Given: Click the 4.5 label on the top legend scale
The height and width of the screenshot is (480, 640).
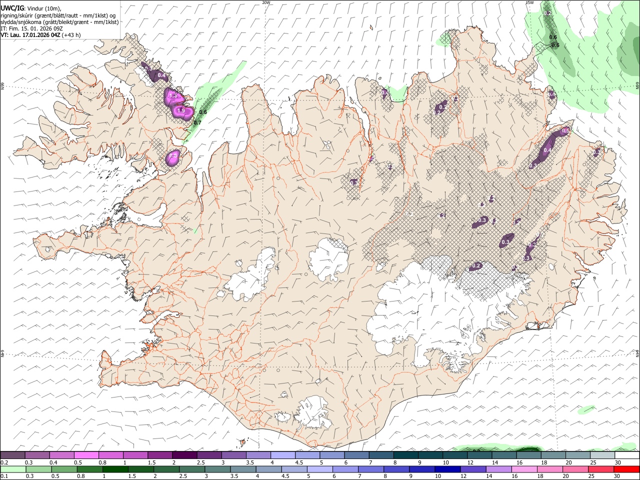Looking at the screenshot, I should pyautogui.click(x=299, y=462).
